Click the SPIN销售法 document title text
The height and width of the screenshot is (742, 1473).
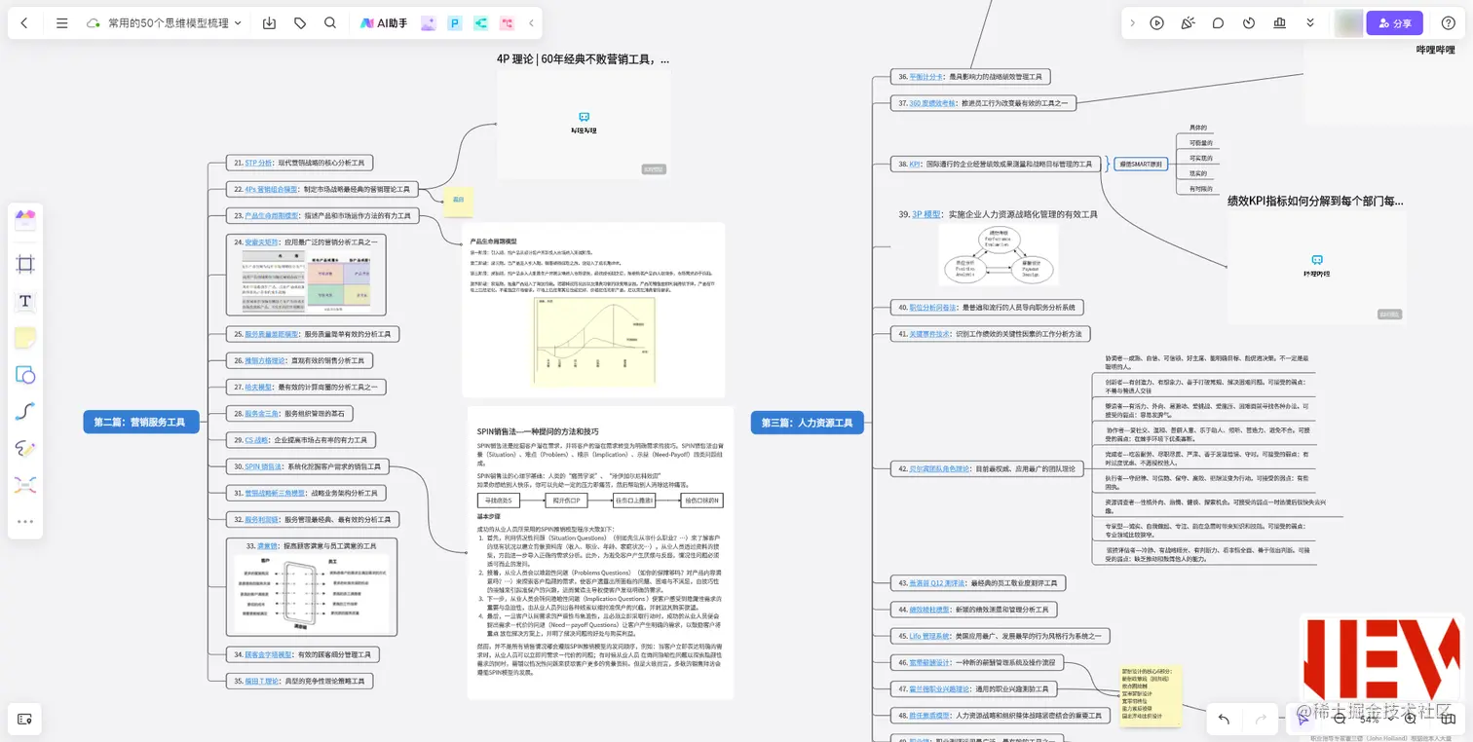click(x=538, y=431)
